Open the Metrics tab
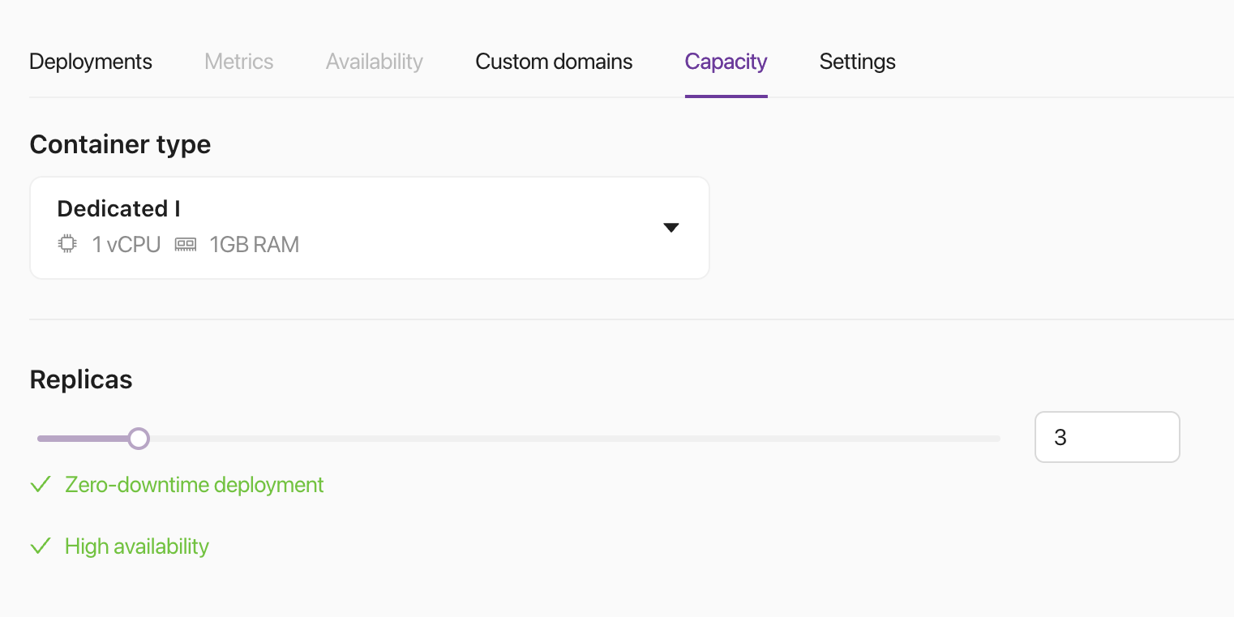 pos(238,61)
